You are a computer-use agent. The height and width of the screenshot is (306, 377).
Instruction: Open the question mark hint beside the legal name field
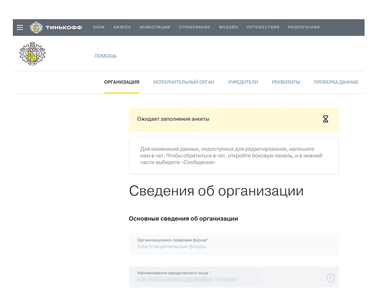point(330,278)
